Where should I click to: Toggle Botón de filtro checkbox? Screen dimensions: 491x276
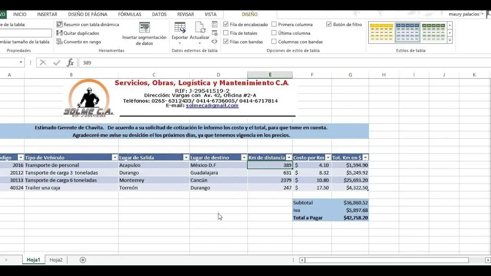click(x=329, y=24)
